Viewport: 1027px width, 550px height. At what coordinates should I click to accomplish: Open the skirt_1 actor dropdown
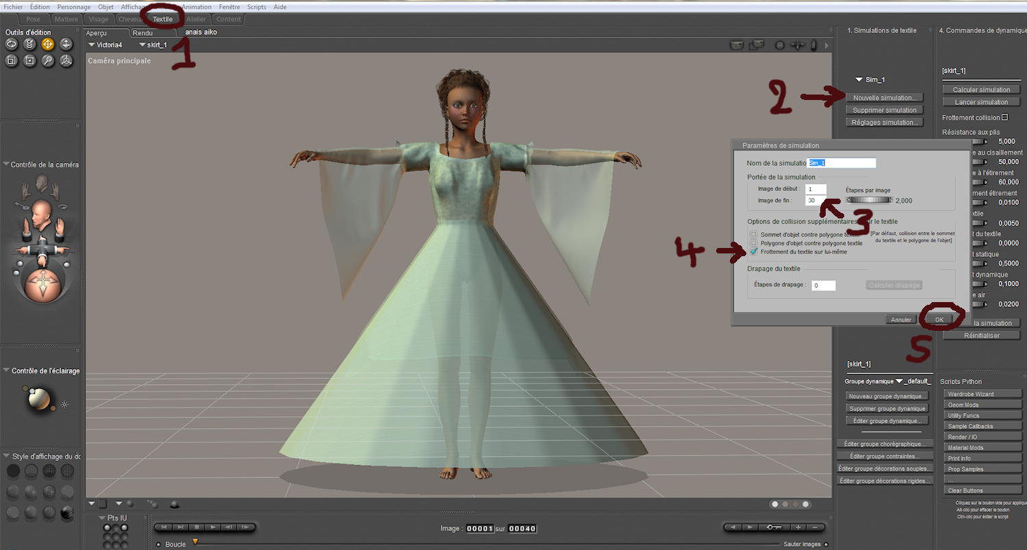coord(153,45)
